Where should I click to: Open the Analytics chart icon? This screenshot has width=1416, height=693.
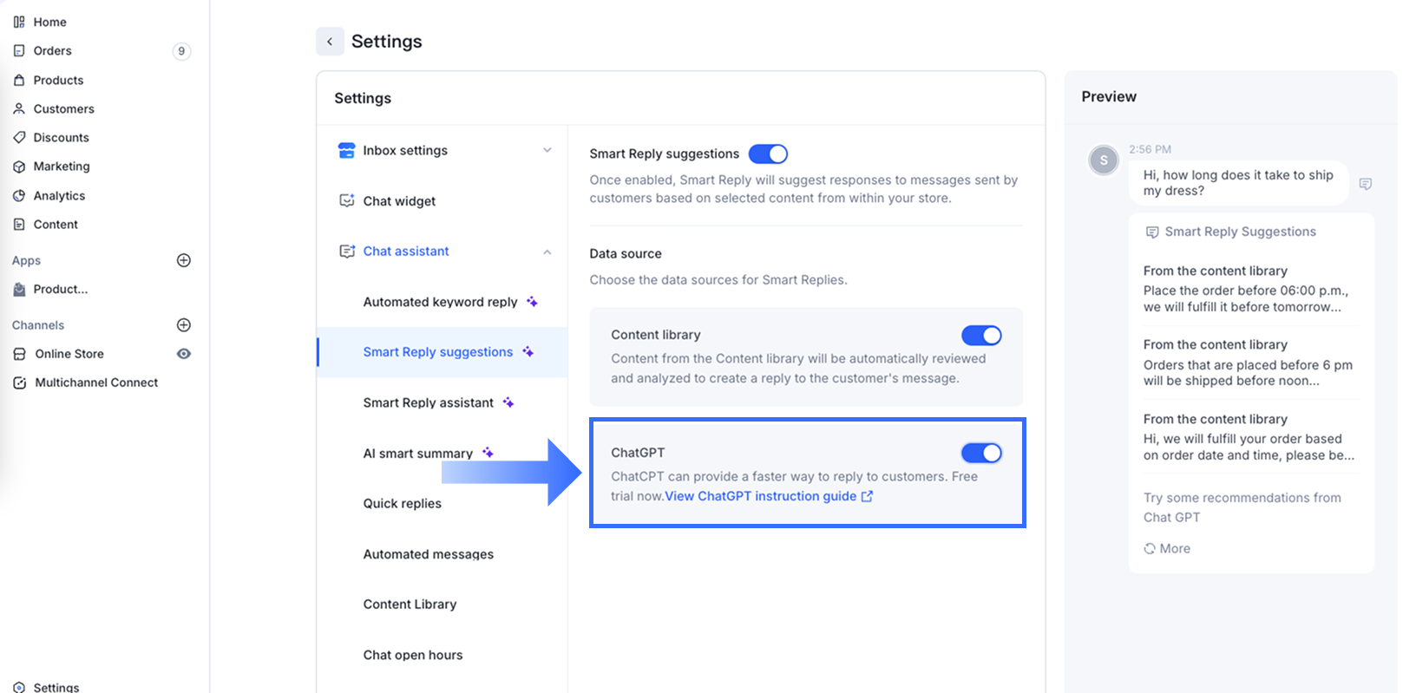19,196
